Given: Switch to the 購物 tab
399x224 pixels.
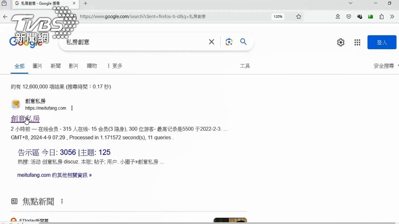Looking at the screenshot, I should pos(92,66).
